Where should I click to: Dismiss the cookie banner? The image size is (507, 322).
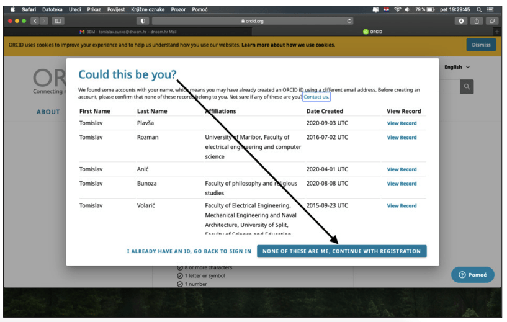pos(481,45)
